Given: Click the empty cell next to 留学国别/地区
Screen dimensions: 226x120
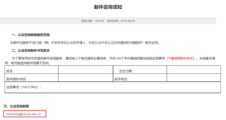Looking at the screenshot, I should [86, 78].
